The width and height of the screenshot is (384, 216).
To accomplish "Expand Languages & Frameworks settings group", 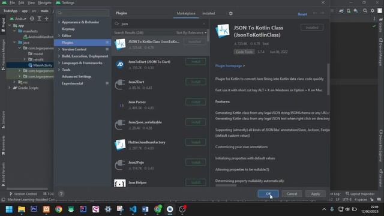I will point(59,63).
